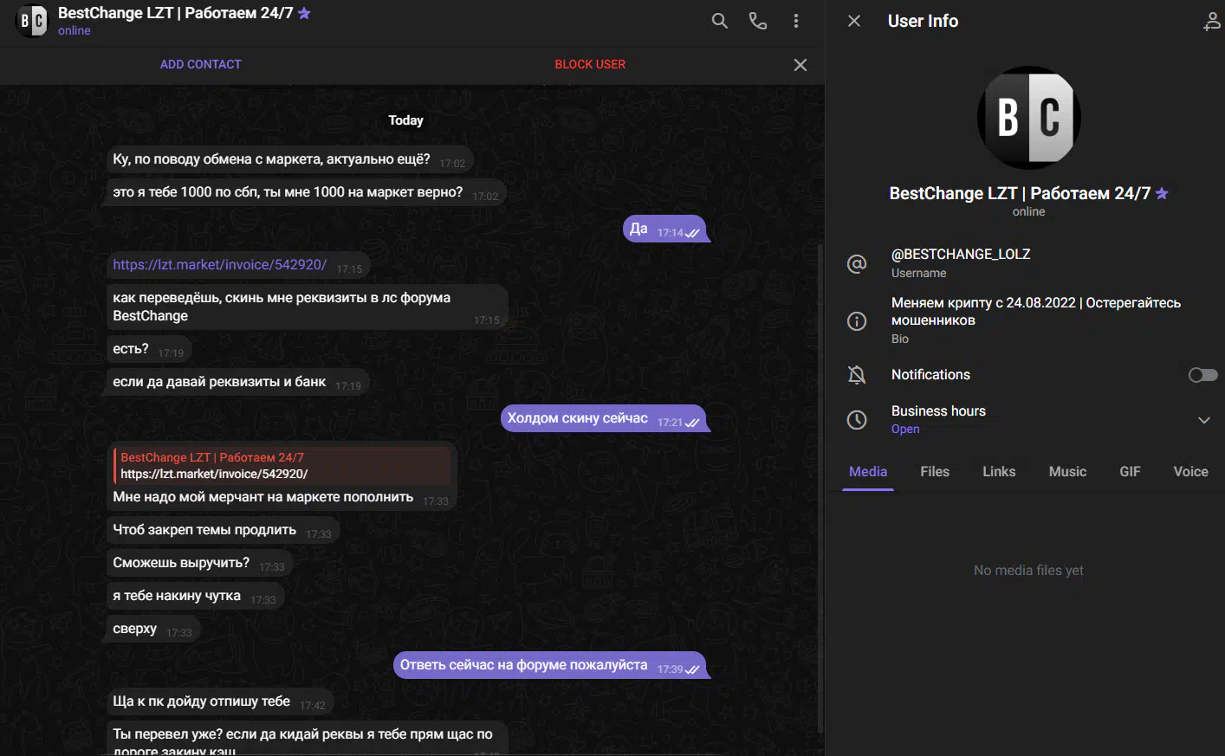
Task: Click the ADD CONTACT button
Action: [x=201, y=64]
